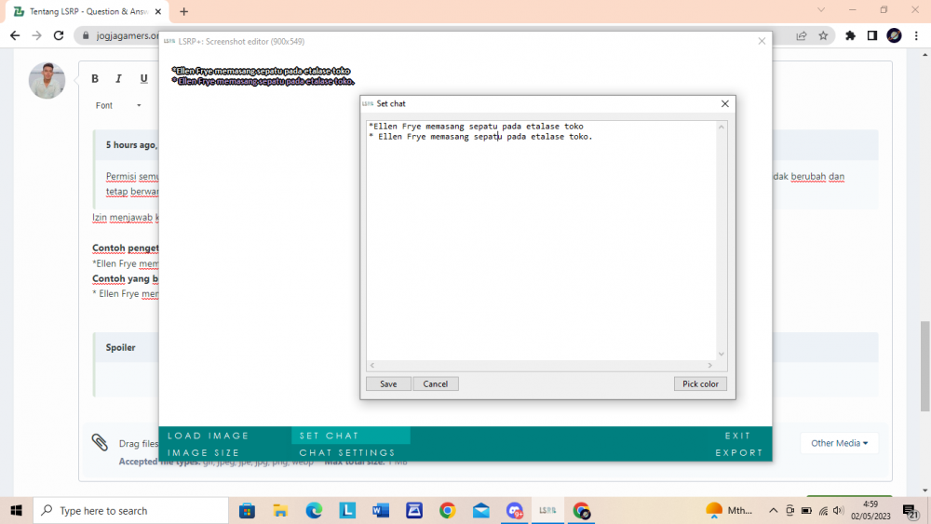The image size is (931, 524).
Task: Expand the Font dropdown in forum editor
Action: (118, 105)
